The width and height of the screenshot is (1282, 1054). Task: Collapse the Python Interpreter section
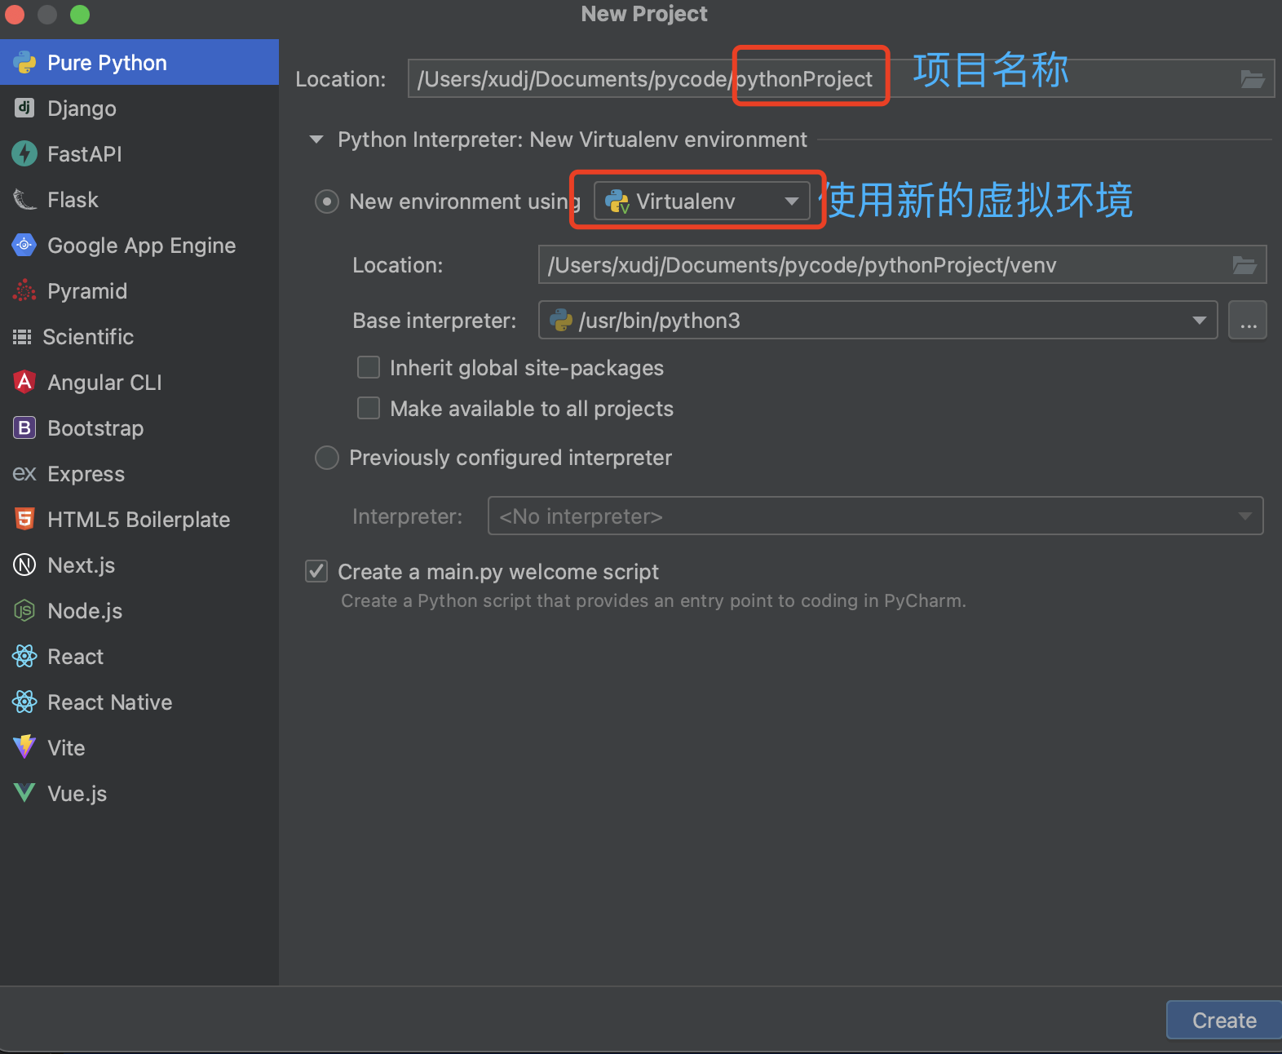click(x=316, y=139)
